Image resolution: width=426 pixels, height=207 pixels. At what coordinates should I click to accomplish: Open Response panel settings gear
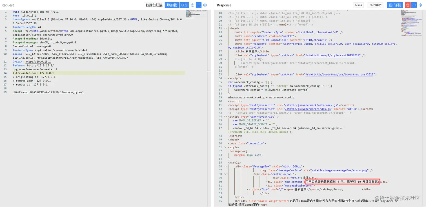(420, 5)
